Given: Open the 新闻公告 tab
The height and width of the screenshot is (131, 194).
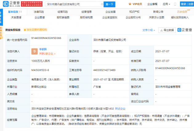Looking at the screenshot, I should pyautogui.click(x=158, y=12).
